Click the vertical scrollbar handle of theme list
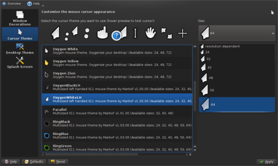The width and height of the screenshot is (278, 166). click(x=195, y=96)
